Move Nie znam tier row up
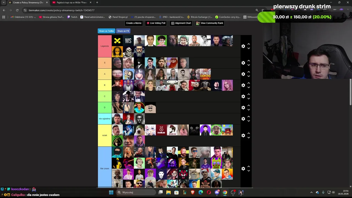This screenshot has height=198, width=352. click(x=249, y=167)
